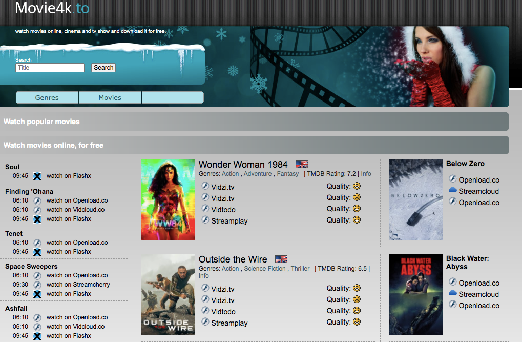
Task: Click the first Vidzi.tv icon under Outside the Wire
Action: coord(205,288)
